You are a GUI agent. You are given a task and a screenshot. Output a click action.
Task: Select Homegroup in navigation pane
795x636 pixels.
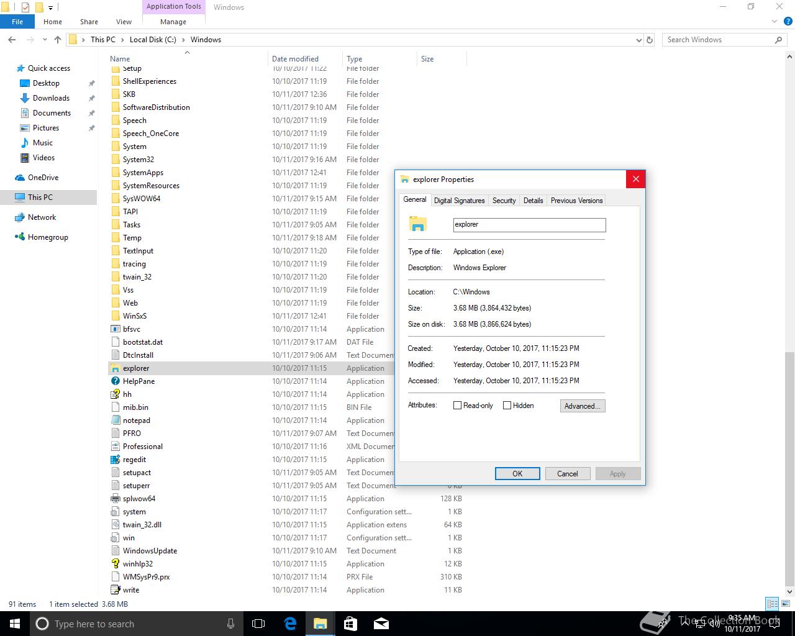[x=48, y=237]
